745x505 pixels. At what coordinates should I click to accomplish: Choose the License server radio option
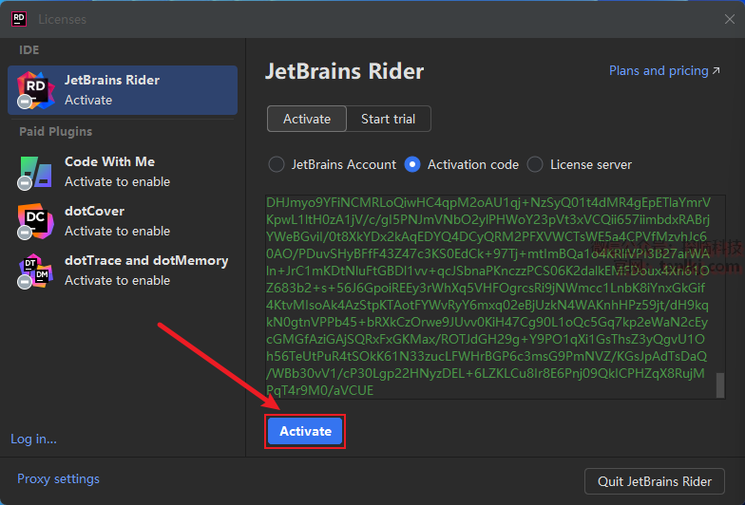[535, 164]
